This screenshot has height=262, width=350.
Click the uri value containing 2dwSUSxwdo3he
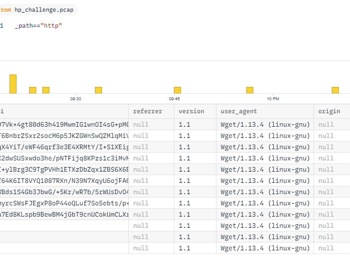click(x=64, y=158)
